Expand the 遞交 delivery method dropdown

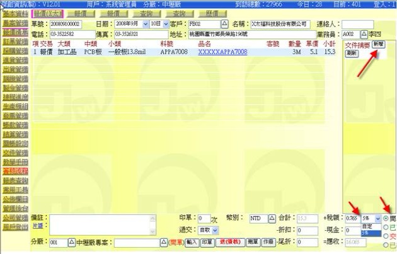coord(216,231)
